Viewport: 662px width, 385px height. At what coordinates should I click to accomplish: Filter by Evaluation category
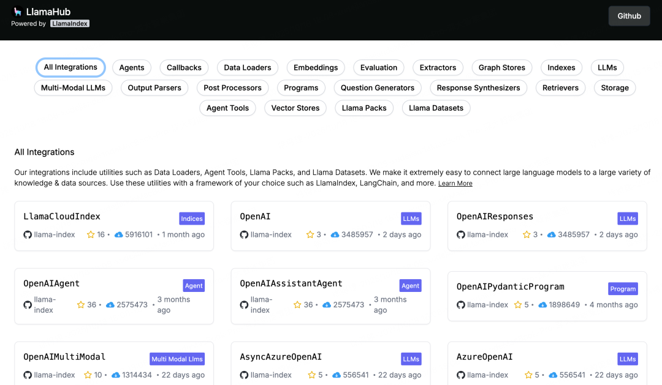click(379, 67)
